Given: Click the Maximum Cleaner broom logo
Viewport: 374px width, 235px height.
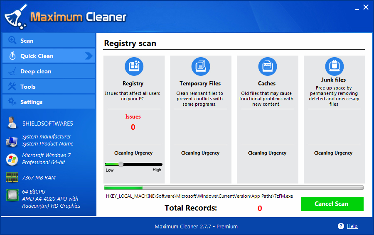Looking at the screenshot, I should [15, 17].
